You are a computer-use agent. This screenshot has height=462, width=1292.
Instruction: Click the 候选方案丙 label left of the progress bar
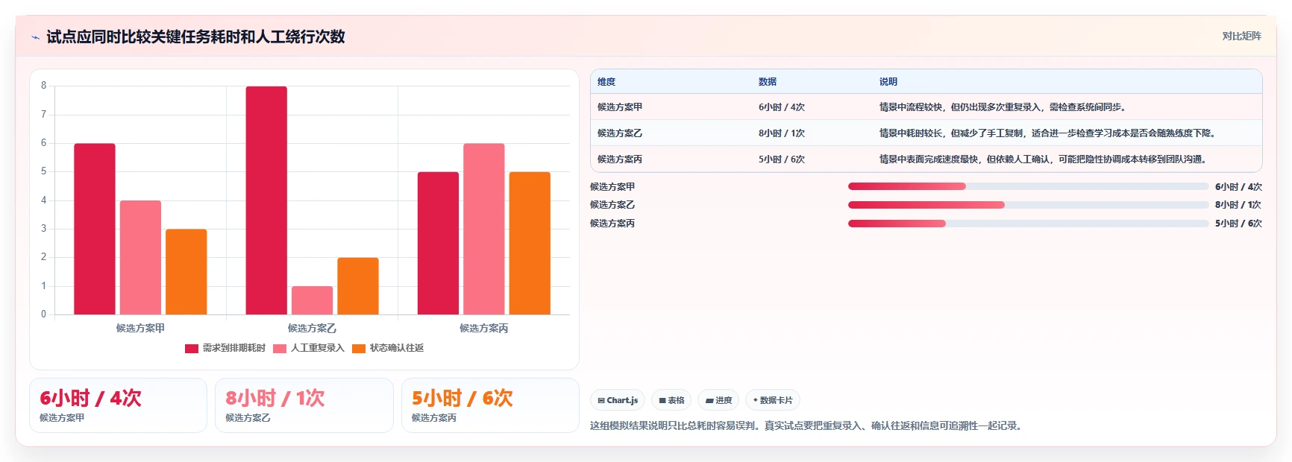point(612,224)
